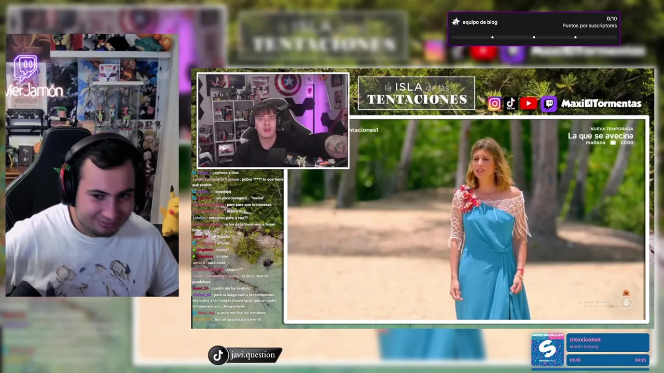Click 'La que se avecina' promo text
Screen dimensions: 664x373
click(x=600, y=136)
